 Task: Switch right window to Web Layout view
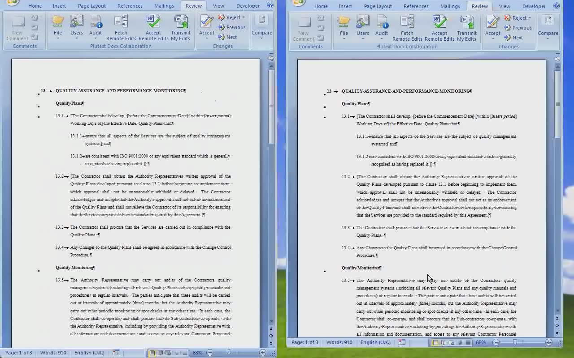click(x=451, y=342)
